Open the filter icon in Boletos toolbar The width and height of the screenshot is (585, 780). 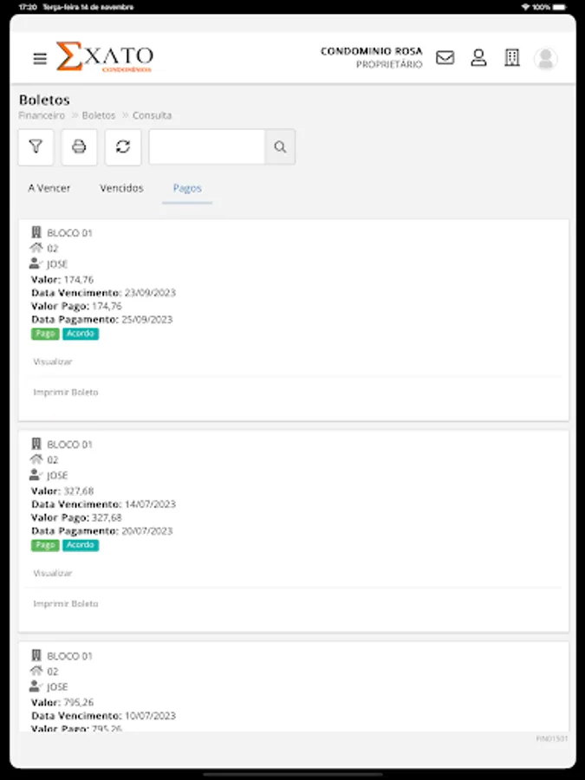pos(36,147)
